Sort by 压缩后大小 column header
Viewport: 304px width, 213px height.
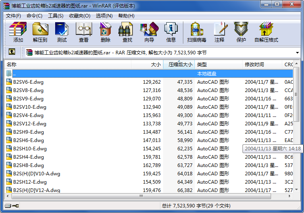tap(179, 65)
